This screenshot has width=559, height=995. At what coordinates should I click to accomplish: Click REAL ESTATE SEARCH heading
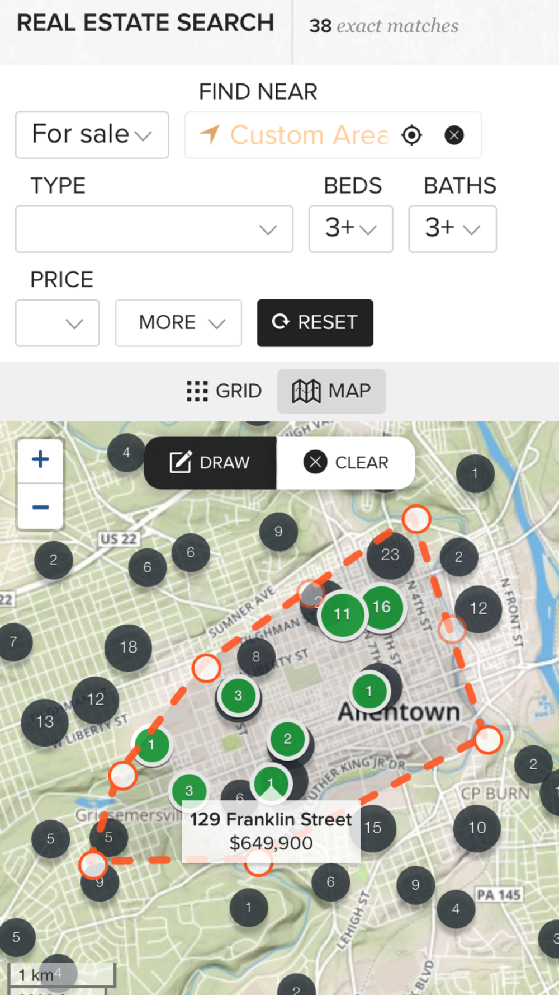point(145,23)
